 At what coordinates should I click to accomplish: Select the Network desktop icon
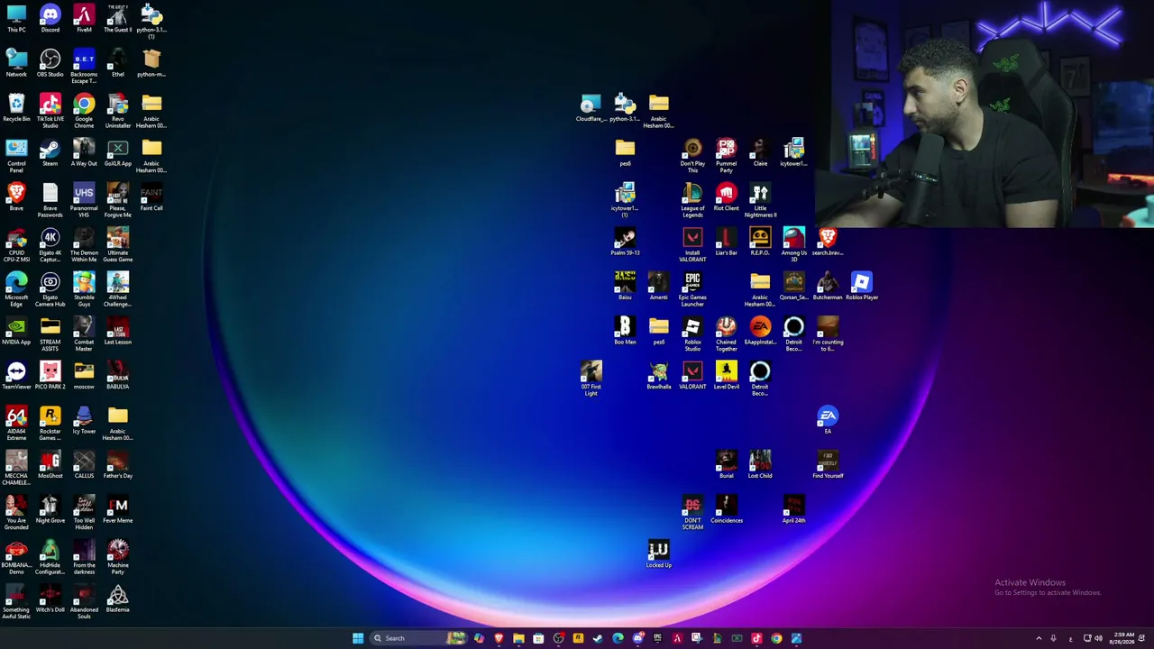pos(16,63)
